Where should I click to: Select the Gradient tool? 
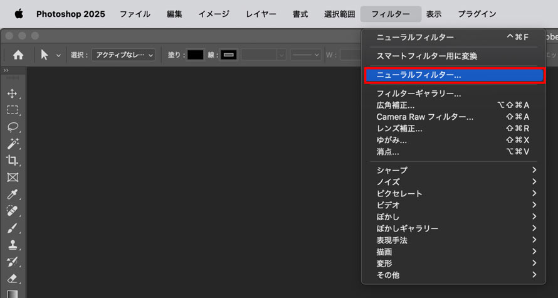coord(13,294)
